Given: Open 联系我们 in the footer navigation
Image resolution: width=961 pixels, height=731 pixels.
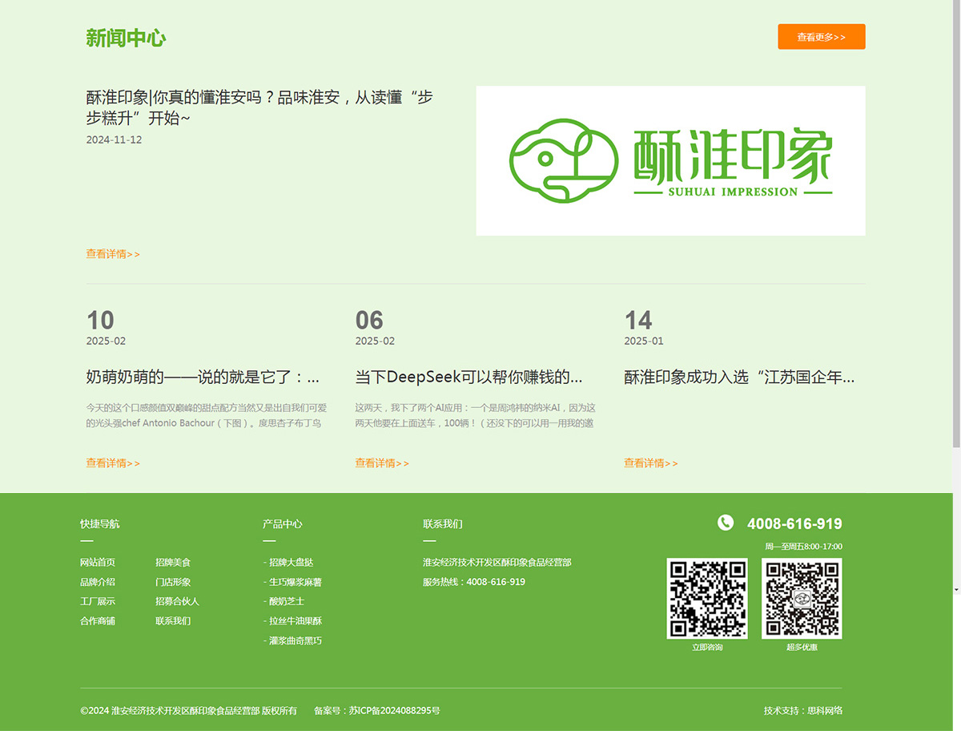Looking at the screenshot, I should tap(173, 621).
